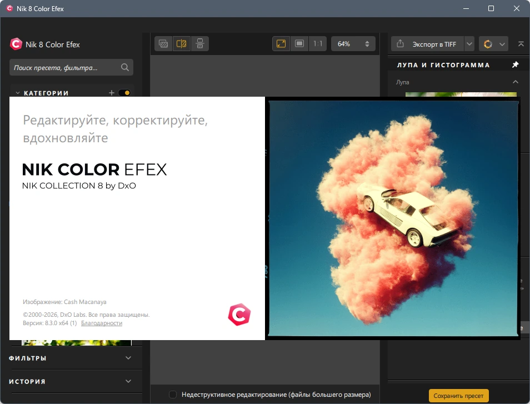Pin the Лупа и гистограмма panel

[x=516, y=64]
